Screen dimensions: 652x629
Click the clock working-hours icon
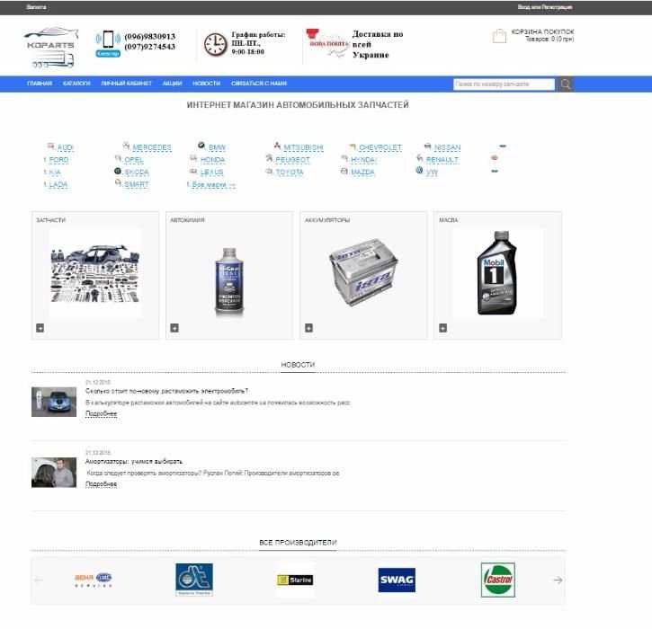point(215,44)
